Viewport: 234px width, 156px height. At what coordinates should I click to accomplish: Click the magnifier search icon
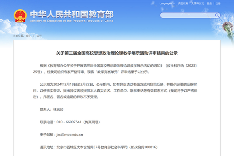click(x=217, y=15)
